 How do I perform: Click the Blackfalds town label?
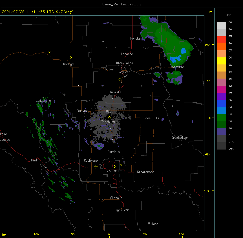pos(124,63)
